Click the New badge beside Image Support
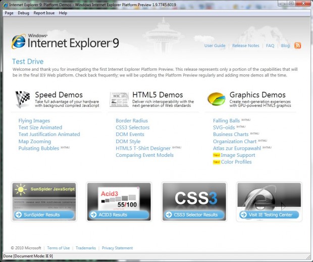 pos(217,155)
